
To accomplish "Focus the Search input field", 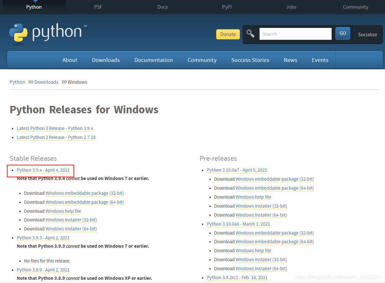I will click(295, 34).
